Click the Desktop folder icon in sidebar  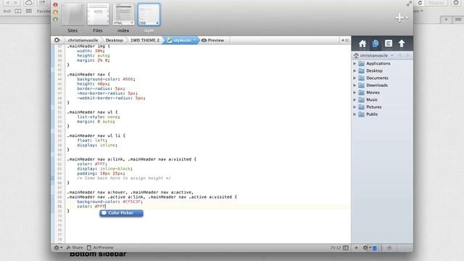(x=361, y=71)
